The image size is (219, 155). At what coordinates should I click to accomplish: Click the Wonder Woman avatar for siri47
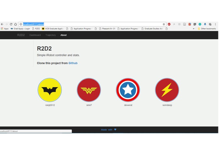(89, 90)
